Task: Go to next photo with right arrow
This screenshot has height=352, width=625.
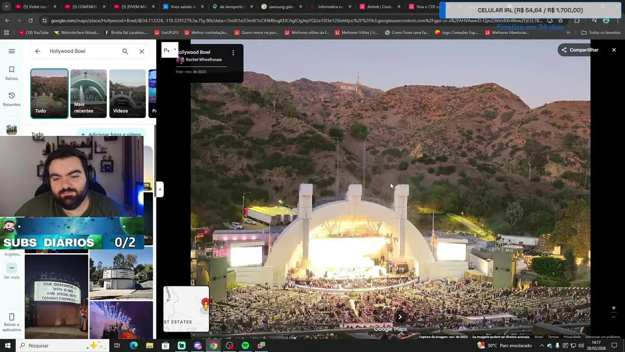Action: [400, 317]
